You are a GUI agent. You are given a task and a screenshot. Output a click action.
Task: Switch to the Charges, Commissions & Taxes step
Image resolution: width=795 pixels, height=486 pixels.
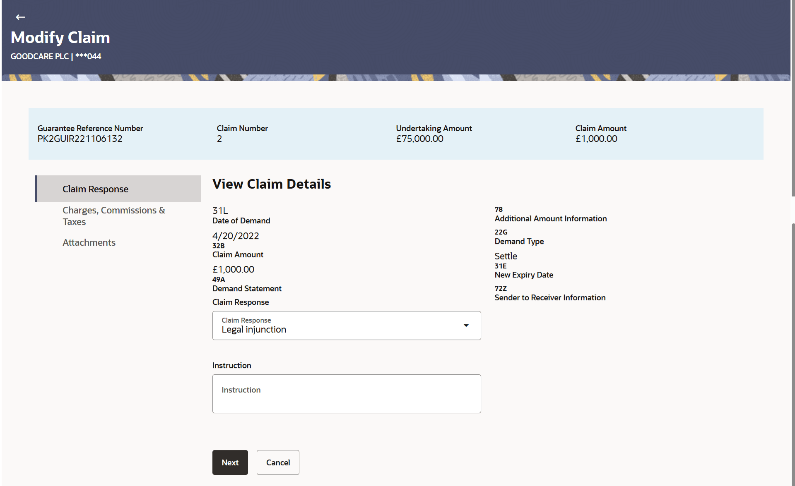113,215
